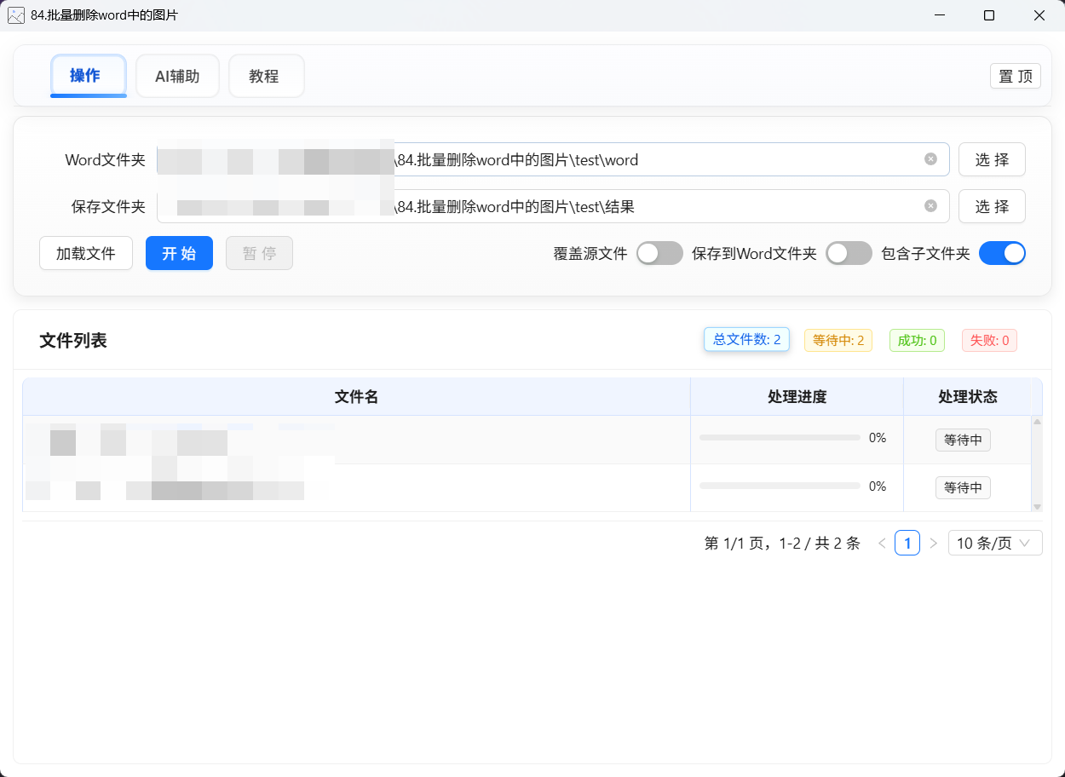
Task: Click the scrollbar down arrow
Action: click(1036, 505)
